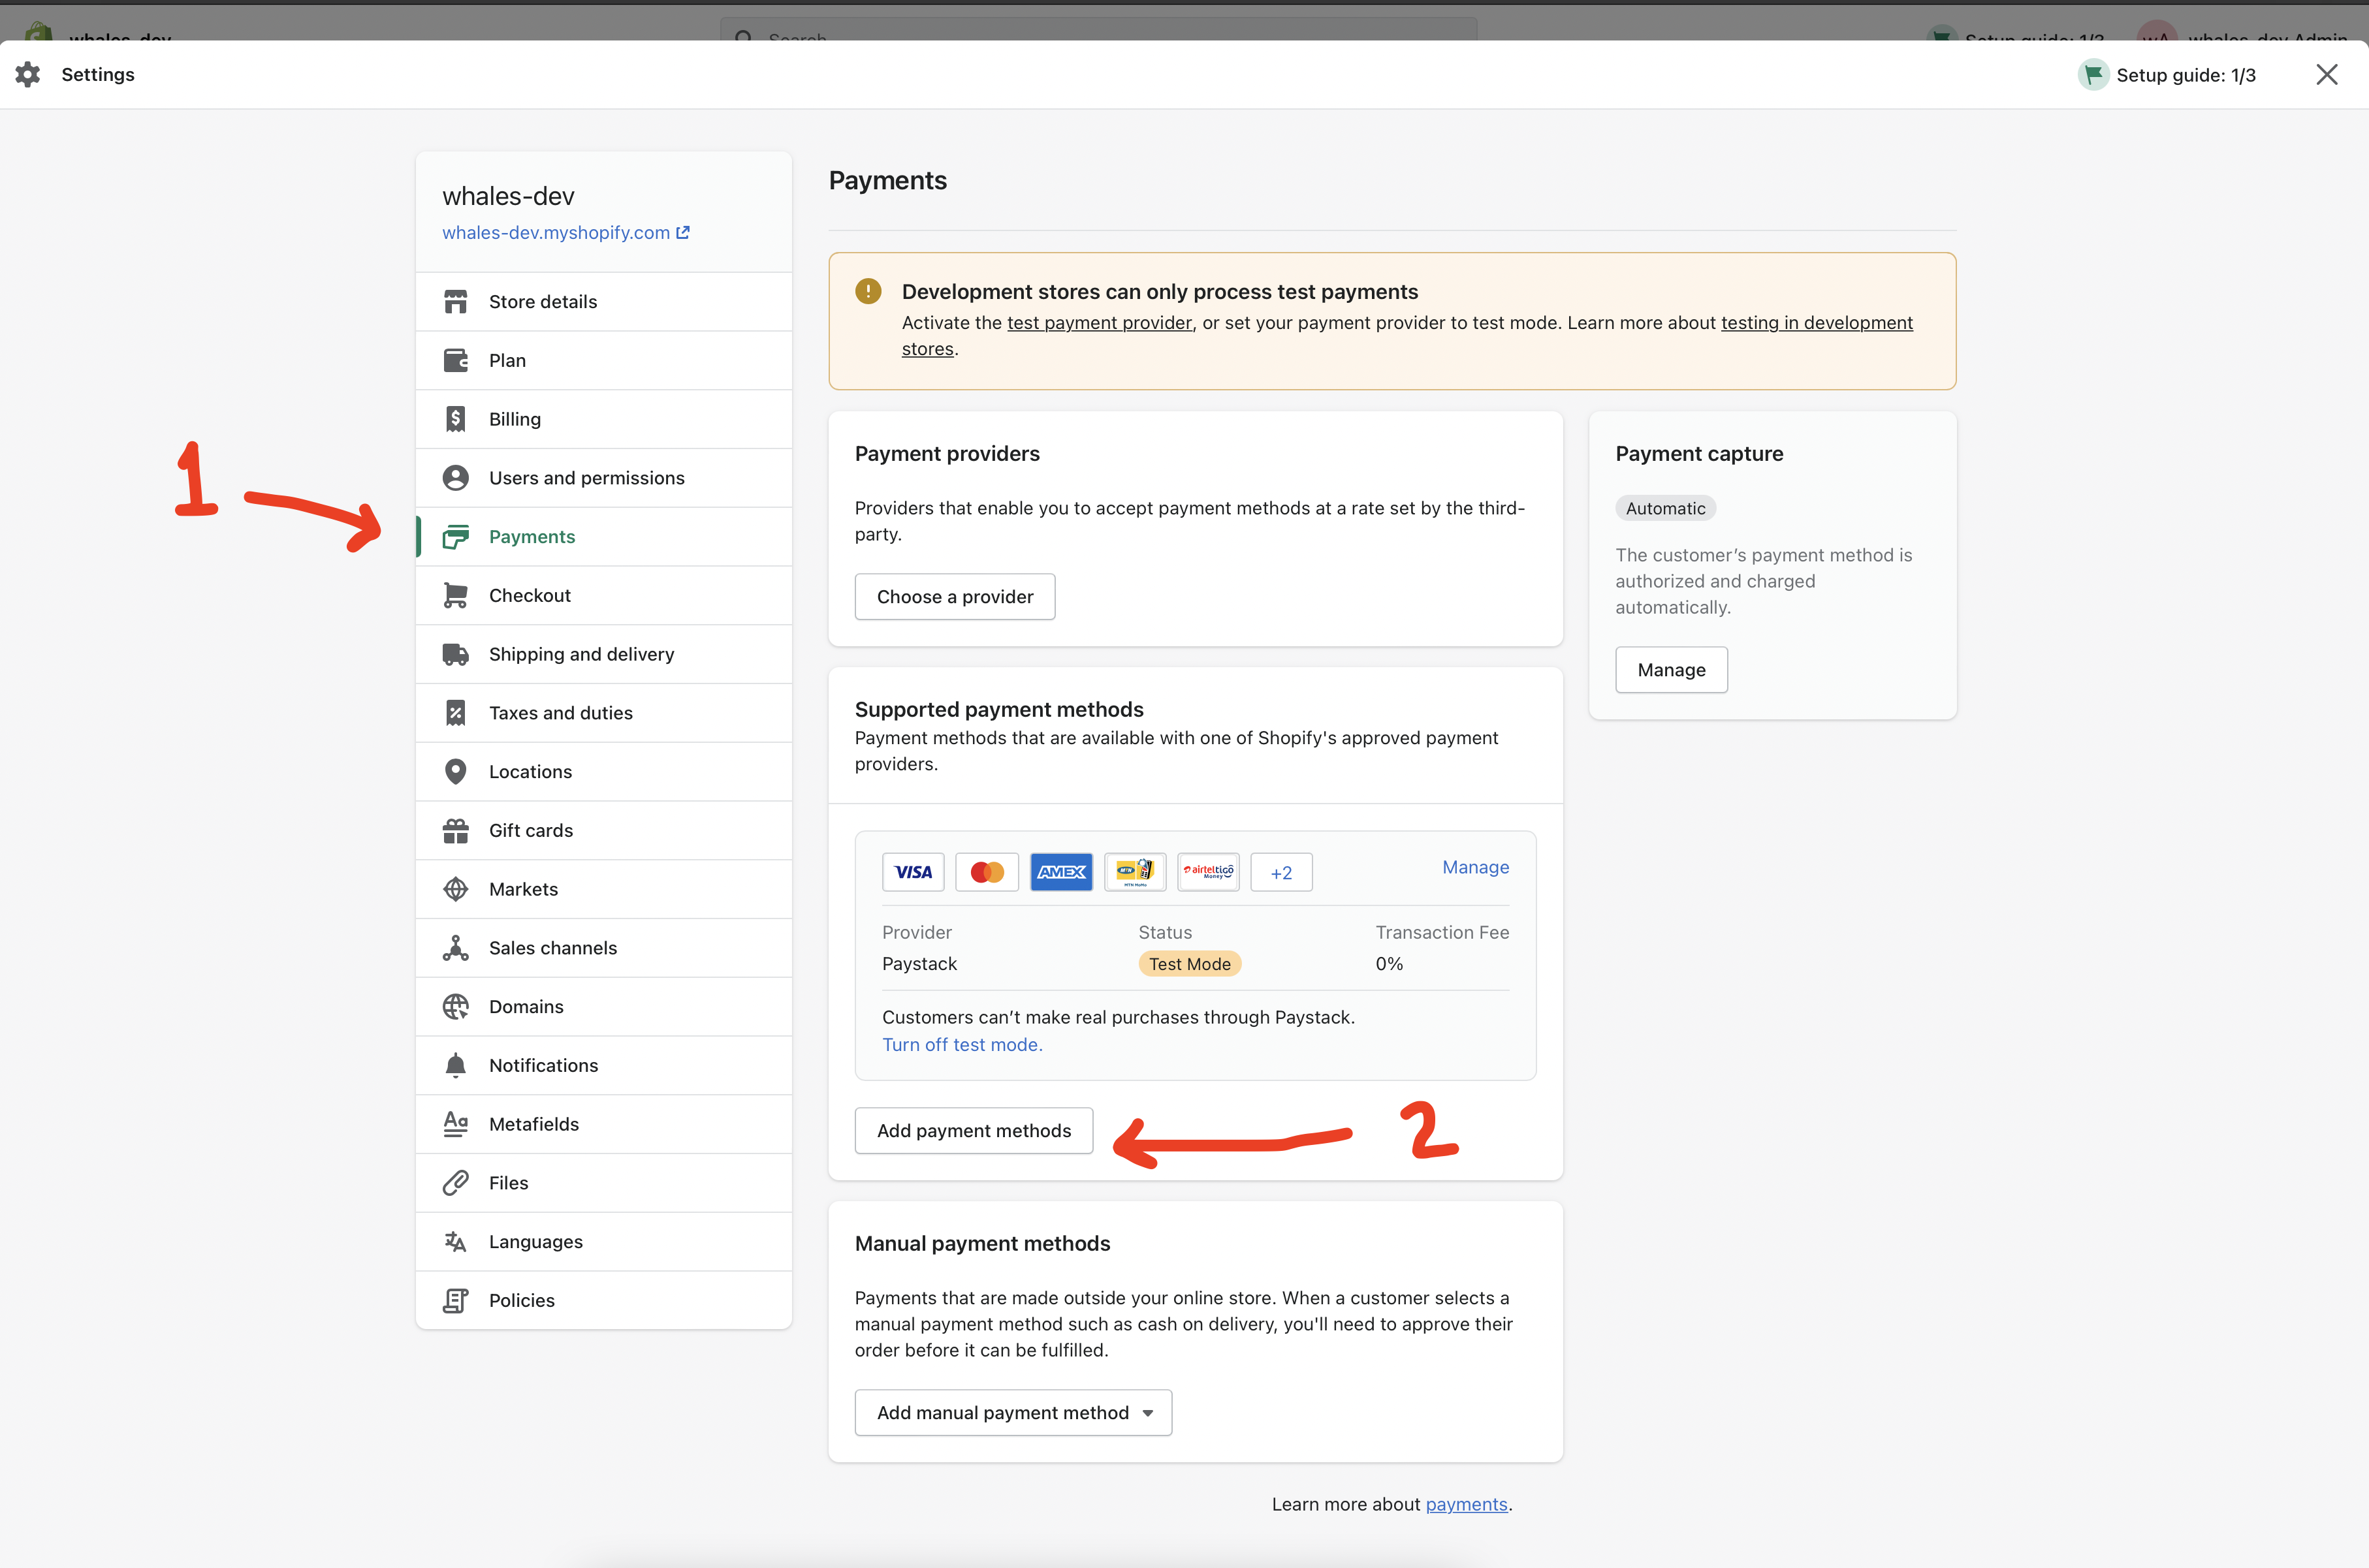The height and width of the screenshot is (1568, 2369).
Task: Open Billing settings
Action: pos(604,419)
